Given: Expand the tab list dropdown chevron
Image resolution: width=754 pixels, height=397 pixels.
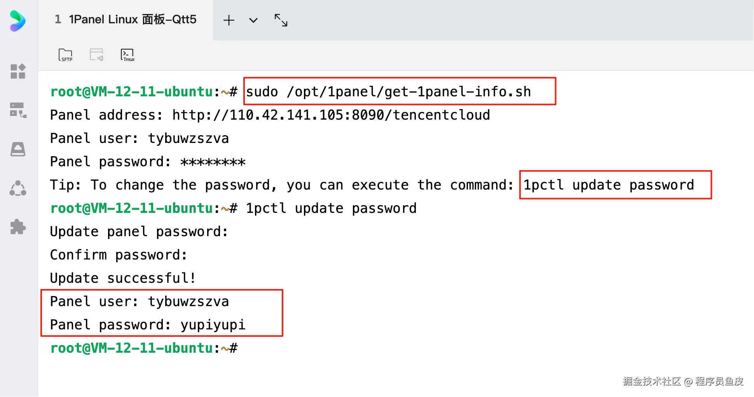Looking at the screenshot, I should point(253,20).
